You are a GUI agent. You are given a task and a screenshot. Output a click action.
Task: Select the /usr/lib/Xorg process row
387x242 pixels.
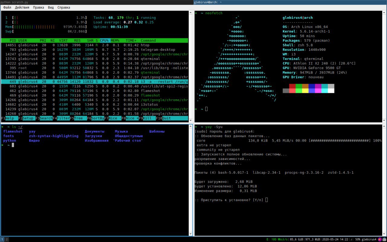point(95,68)
